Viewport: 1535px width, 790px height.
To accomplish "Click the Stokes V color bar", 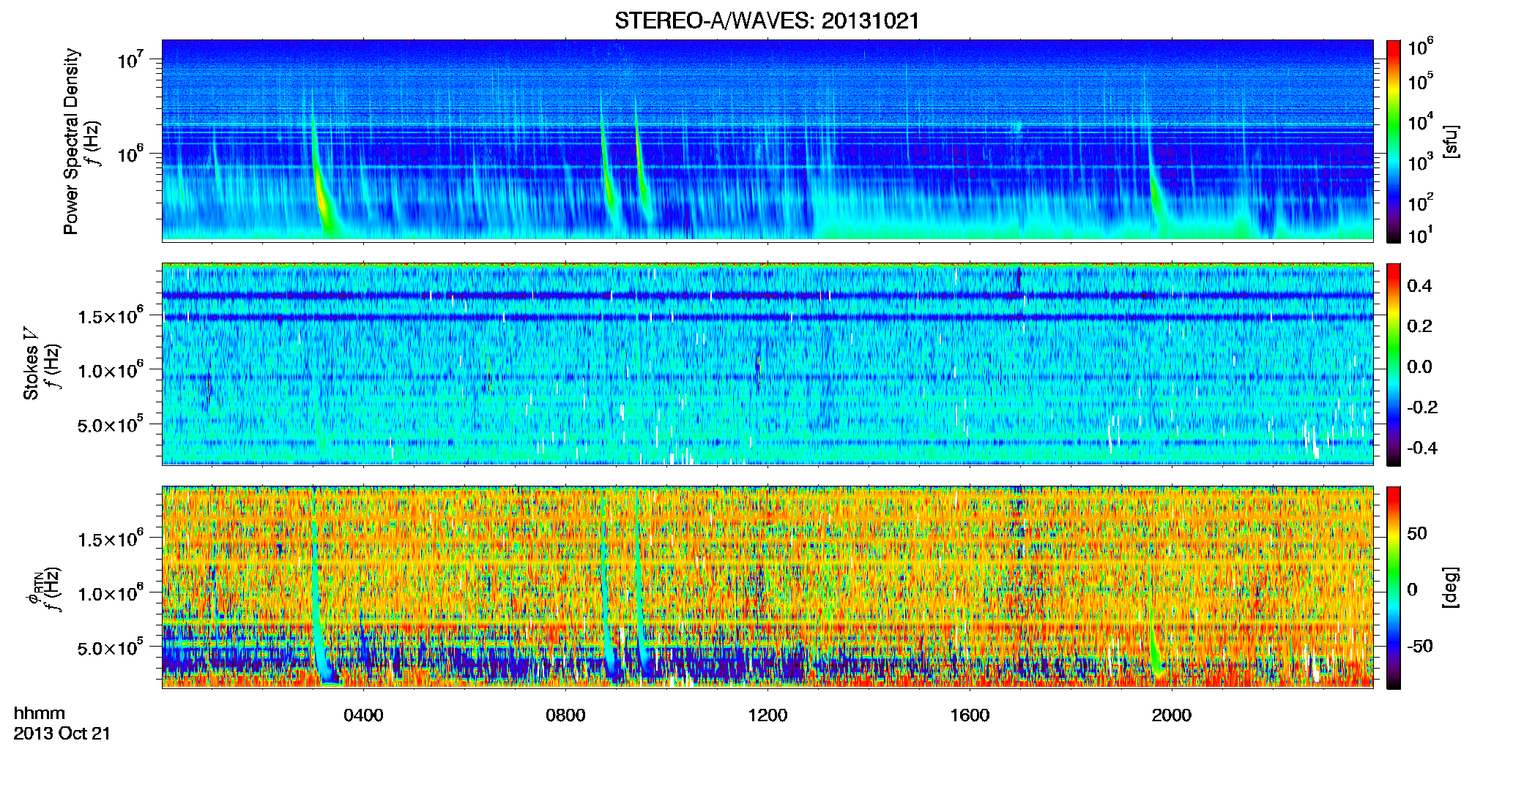I will (1394, 364).
